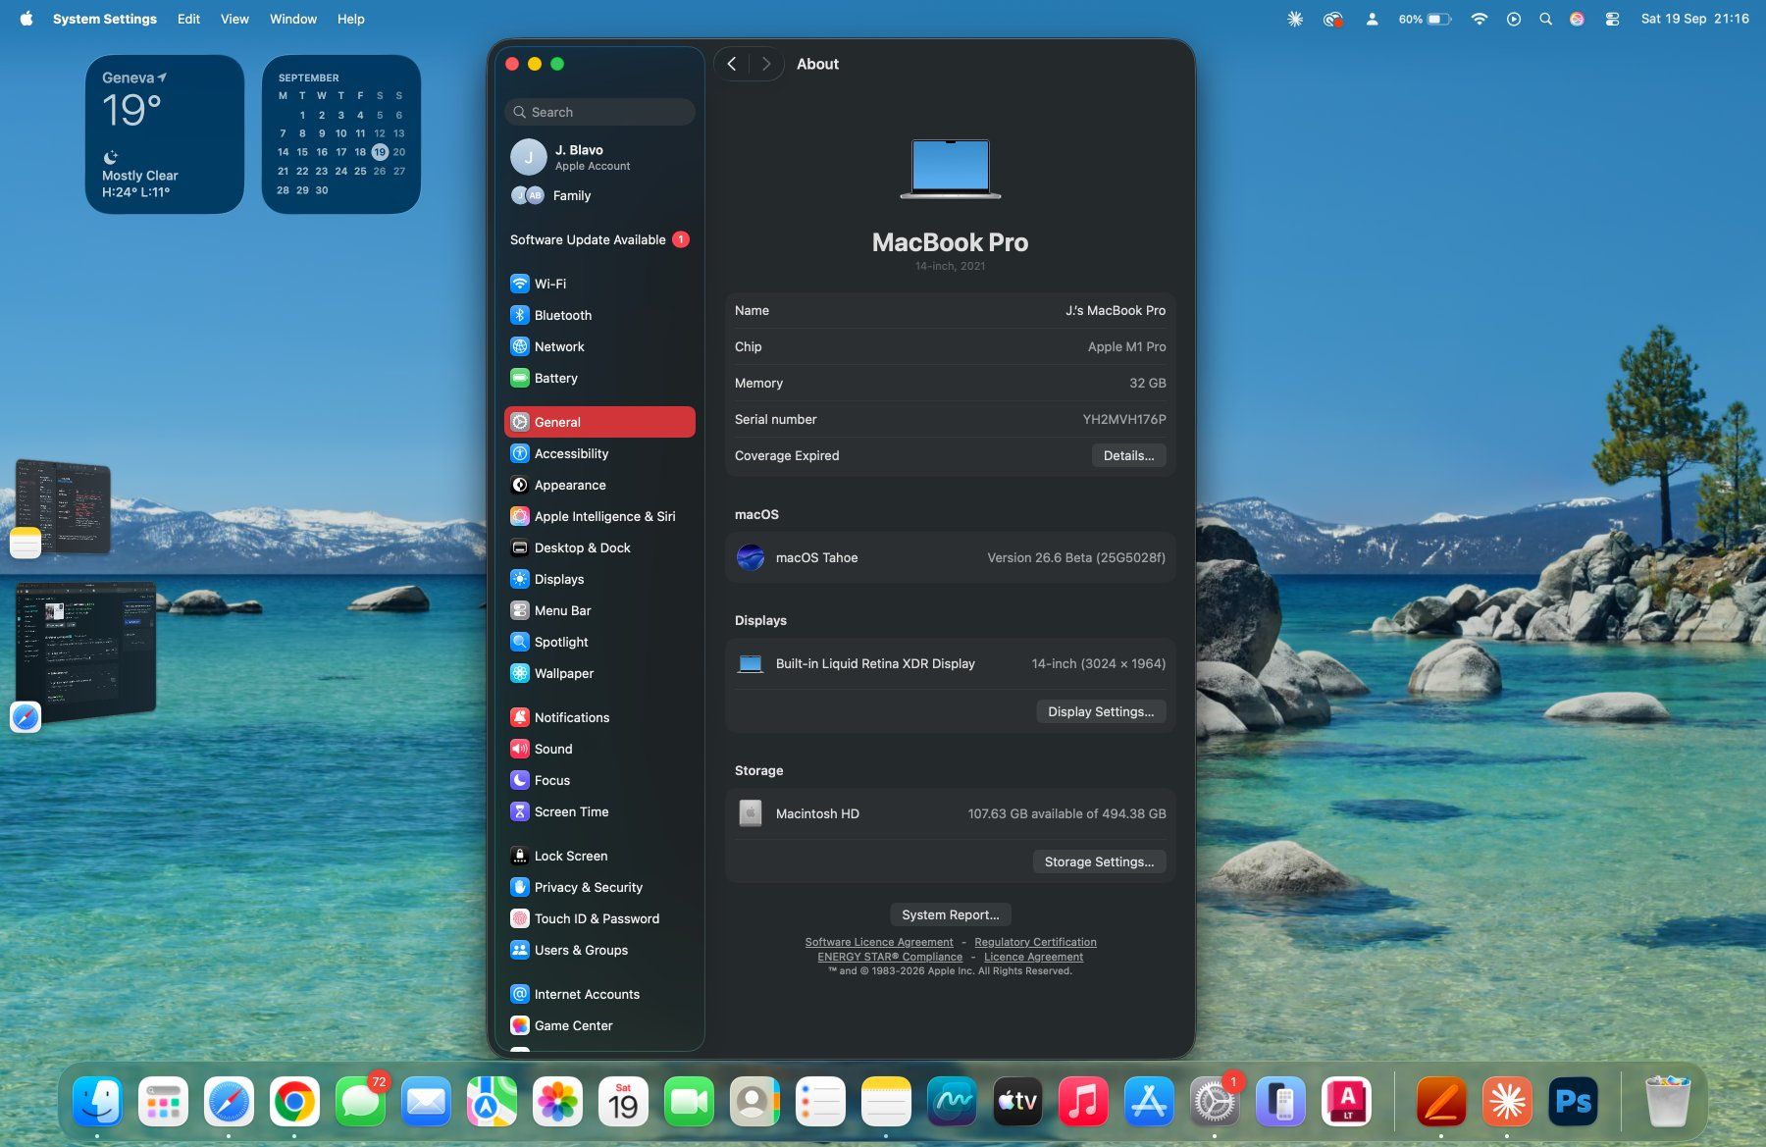Viewport: 1766px width, 1147px height.
Task: Open Focus settings
Action: [x=599, y=780]
